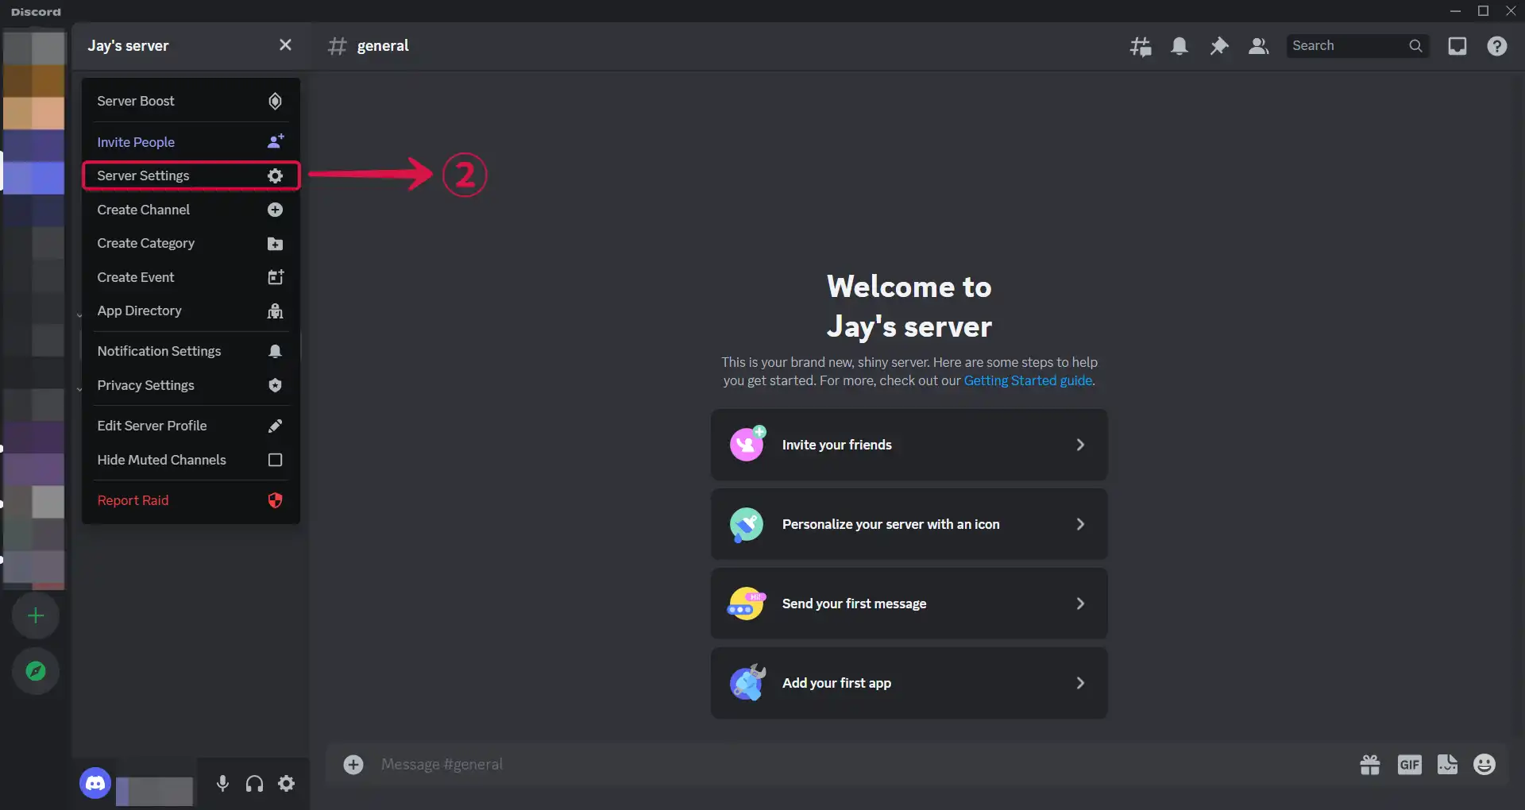Image resolution: width=1525 pixels, height=810 pixels.
Task: Open the gift Nitro icon
Action: [1370, 764]
